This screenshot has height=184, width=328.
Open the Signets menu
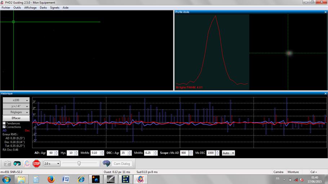(54, 8)
